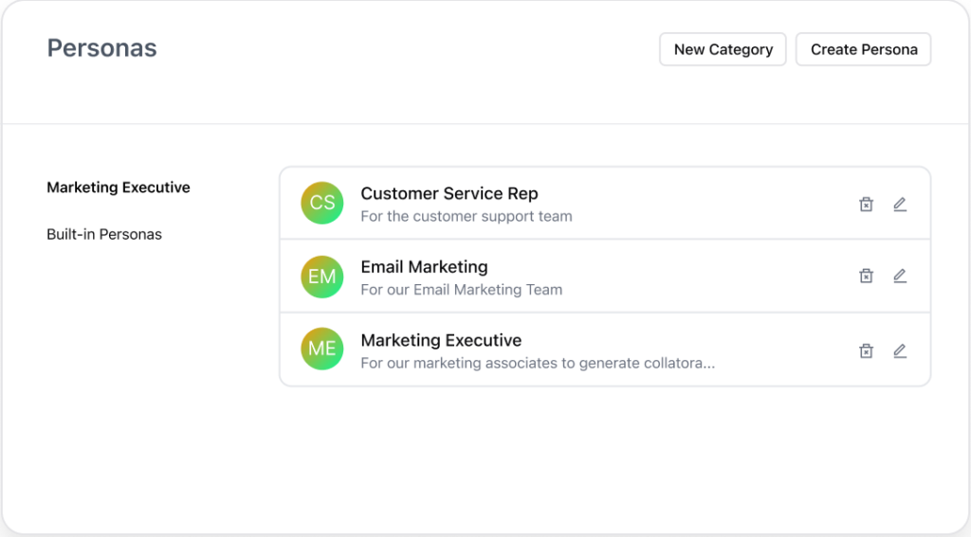Edit the Email Marketing persona
This screenshot has height=537, width=971.
click(x=900, y=276)
